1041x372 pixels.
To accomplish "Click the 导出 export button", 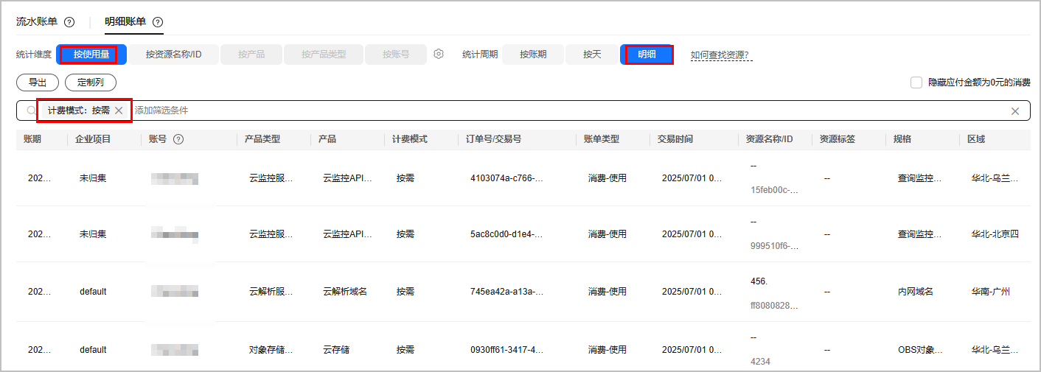I will 38,83.
